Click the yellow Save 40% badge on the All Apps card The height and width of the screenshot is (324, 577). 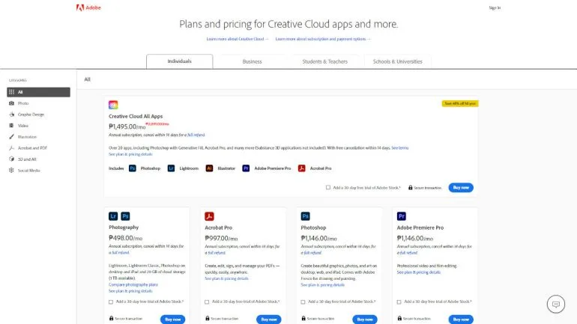(460, 103)
